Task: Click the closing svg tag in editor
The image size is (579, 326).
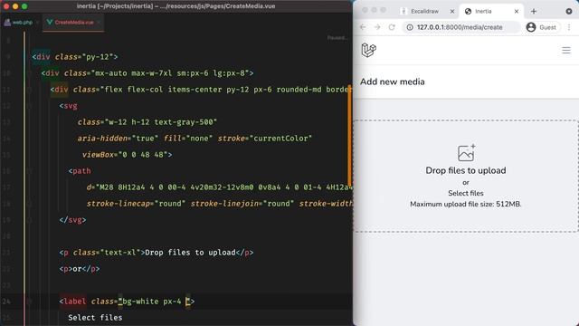Action: [x=72, y=220]
